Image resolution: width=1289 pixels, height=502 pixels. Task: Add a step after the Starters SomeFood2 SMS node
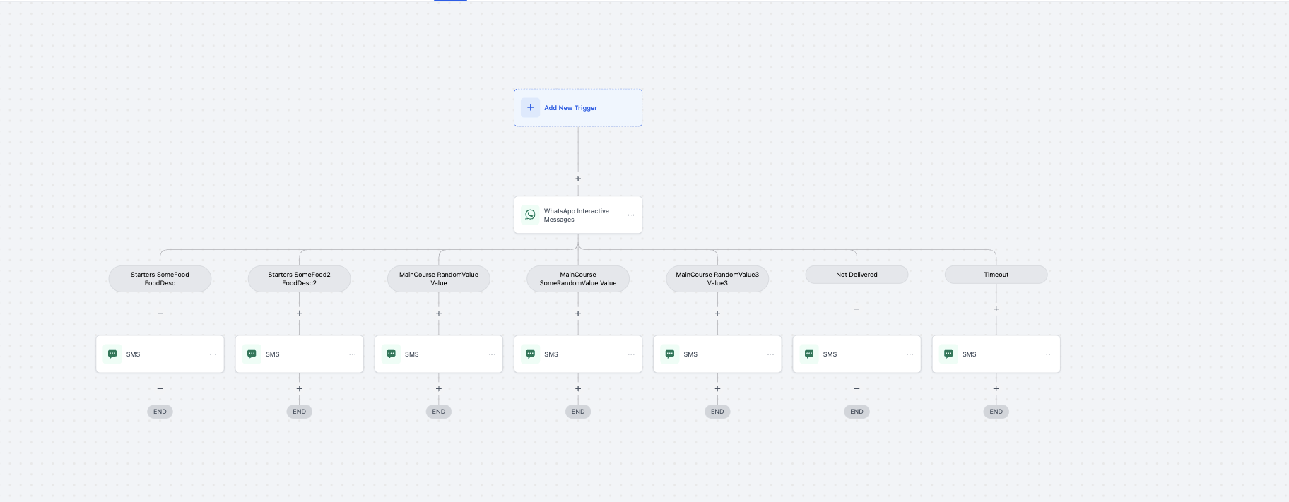(299, 388)
